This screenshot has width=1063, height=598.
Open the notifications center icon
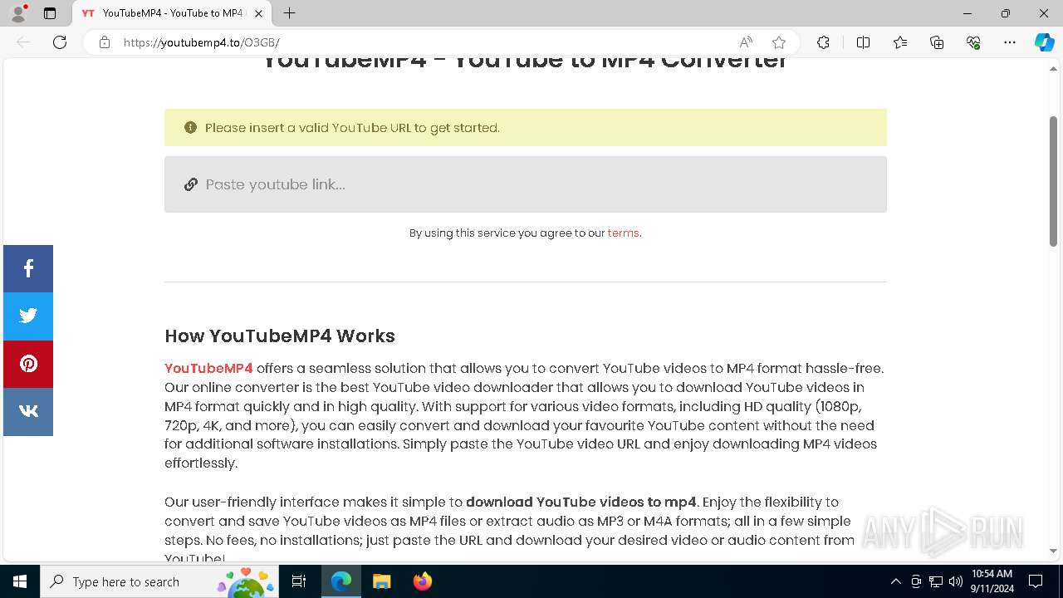1036,581
